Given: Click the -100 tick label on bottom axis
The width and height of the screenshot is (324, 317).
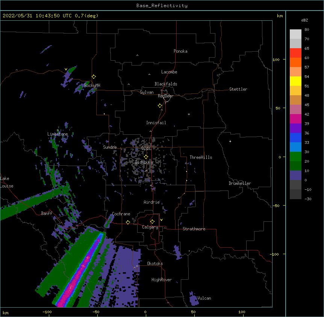Looking at the screenshot, I should (x=47, y=312).
